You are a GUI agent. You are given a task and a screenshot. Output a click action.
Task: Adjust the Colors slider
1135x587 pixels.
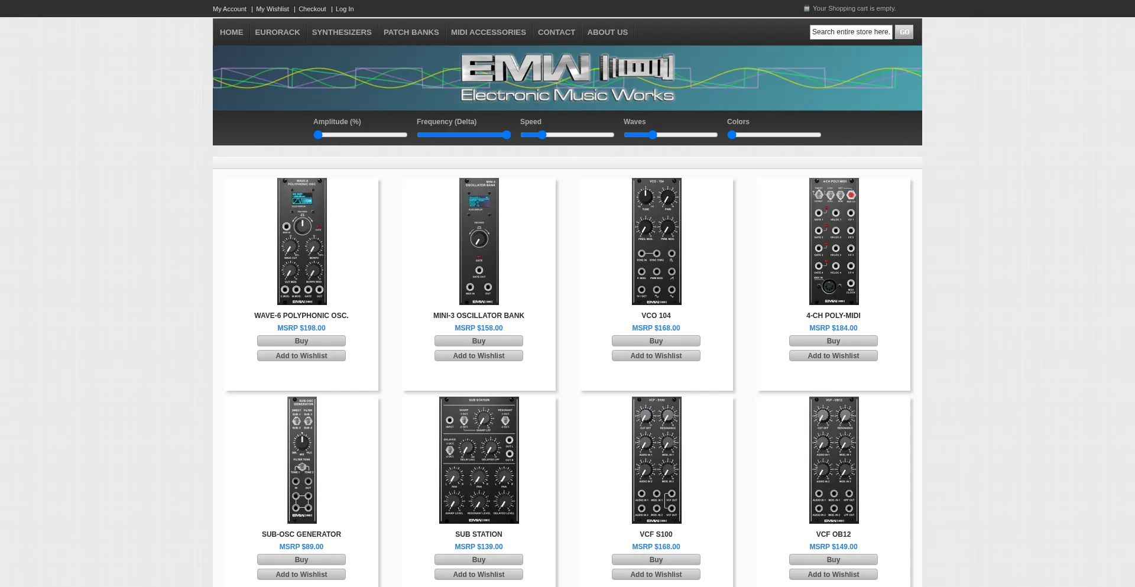click(x=774, y=135)
